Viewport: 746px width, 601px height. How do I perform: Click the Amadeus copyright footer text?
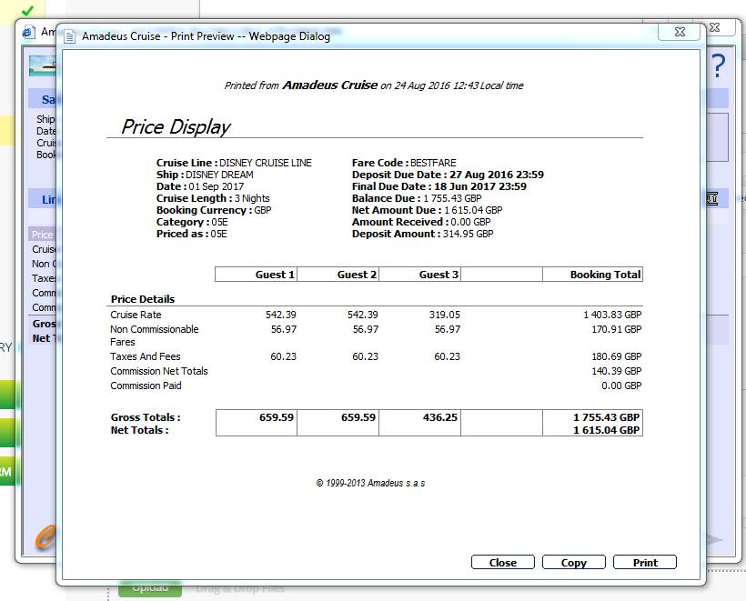[x=370, y=483]
